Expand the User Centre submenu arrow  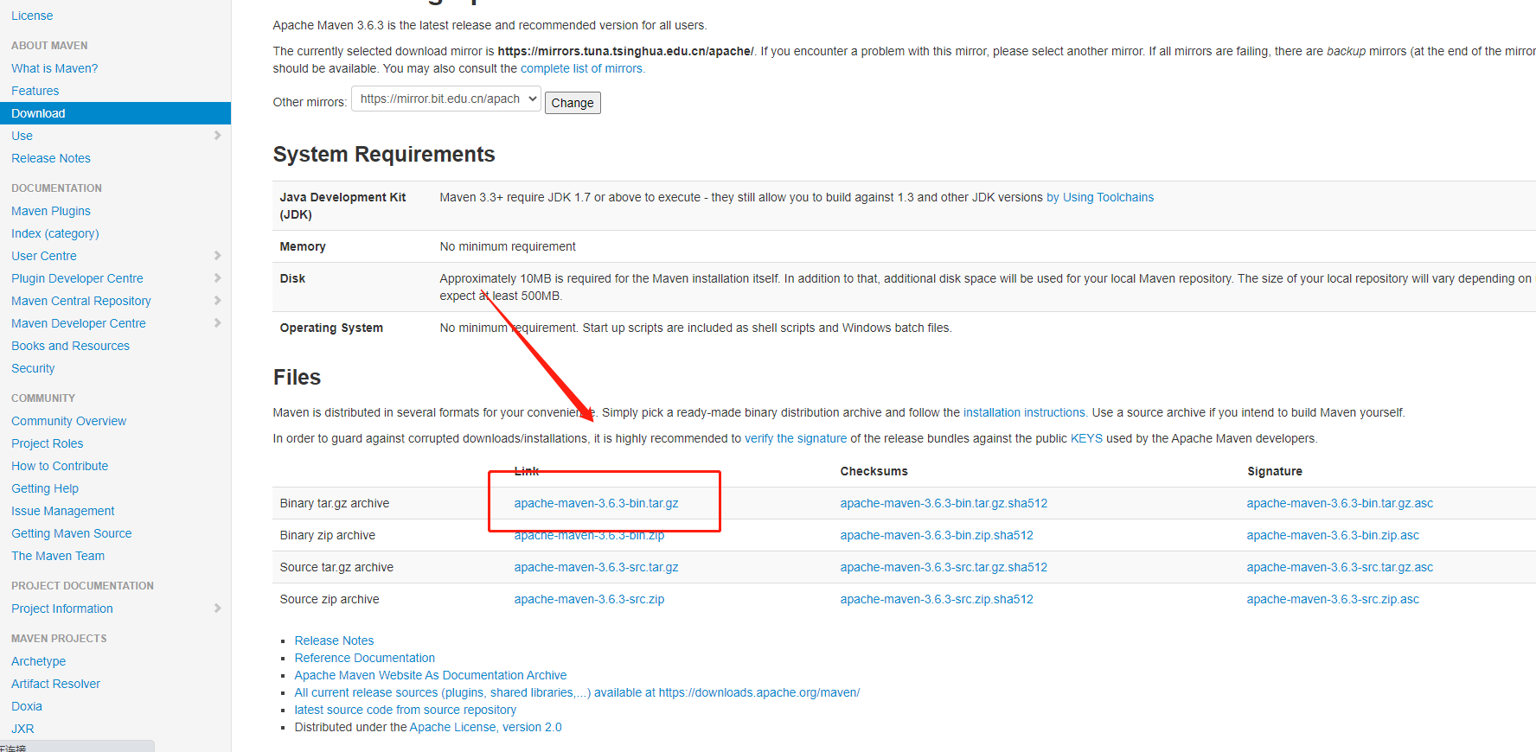217,256
